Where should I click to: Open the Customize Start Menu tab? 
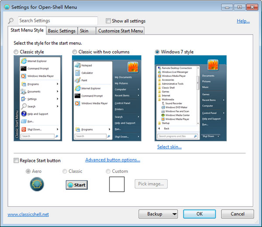tap(121, 31)
